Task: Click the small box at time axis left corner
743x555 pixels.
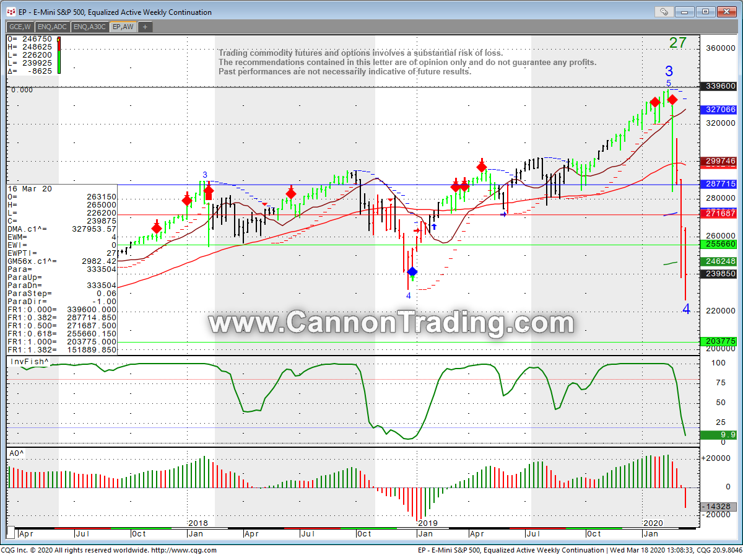Action: pyautogui.click(x=11, y=533)
